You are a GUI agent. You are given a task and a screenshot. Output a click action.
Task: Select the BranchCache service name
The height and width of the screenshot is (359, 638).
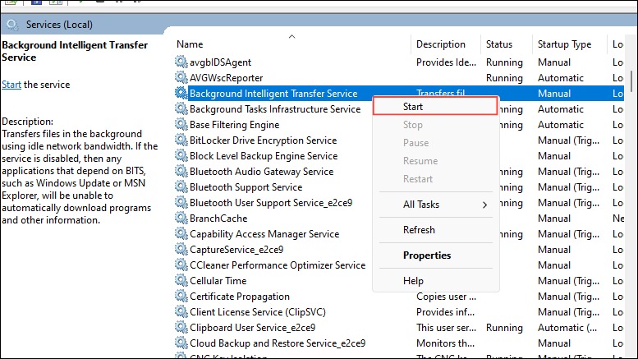218,219
